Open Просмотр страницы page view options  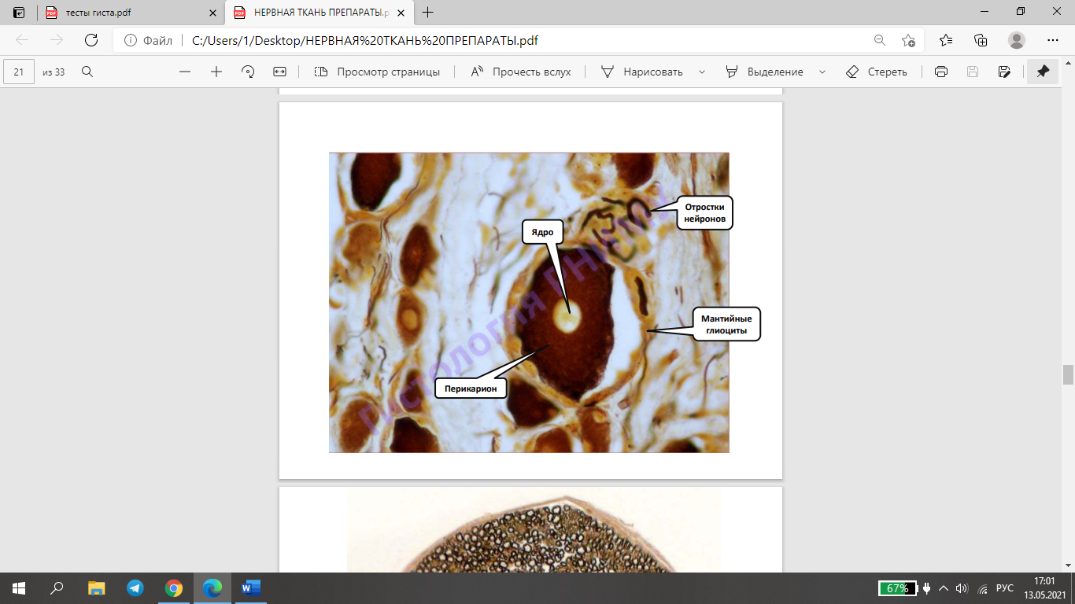pyautogui.click(x=377, y=72)
